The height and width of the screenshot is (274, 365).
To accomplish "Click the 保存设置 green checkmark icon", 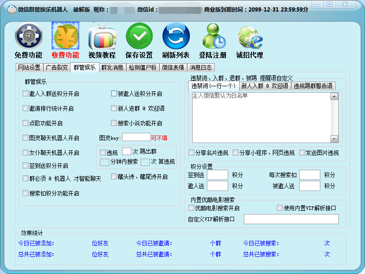I will 139,36.
